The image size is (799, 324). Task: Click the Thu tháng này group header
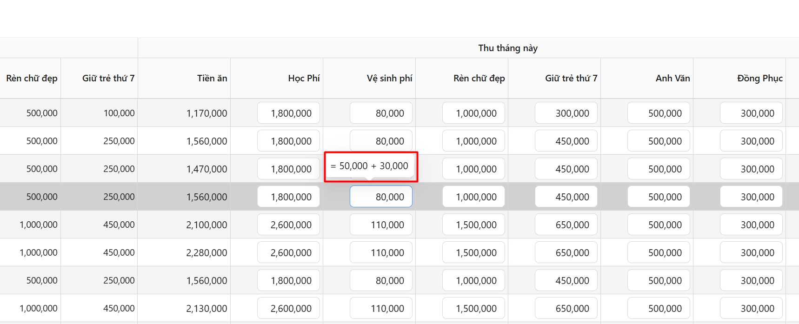[507, 48]
